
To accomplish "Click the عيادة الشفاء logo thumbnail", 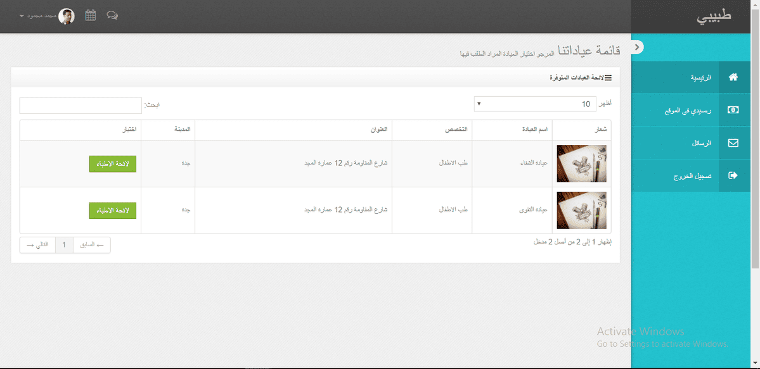I will tap(581, 164).
